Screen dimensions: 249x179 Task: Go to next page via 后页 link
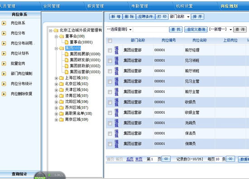pyautogui.click(x=130, y=160)
